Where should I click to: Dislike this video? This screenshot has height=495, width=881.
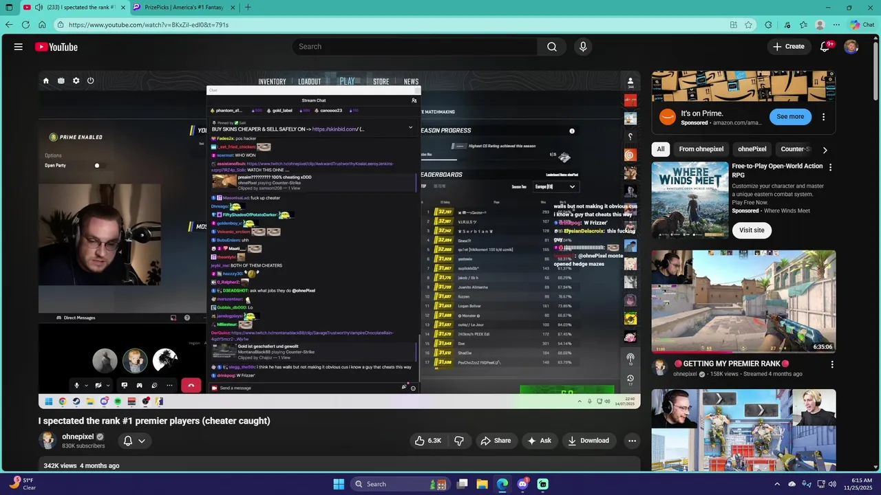(459, 441)
